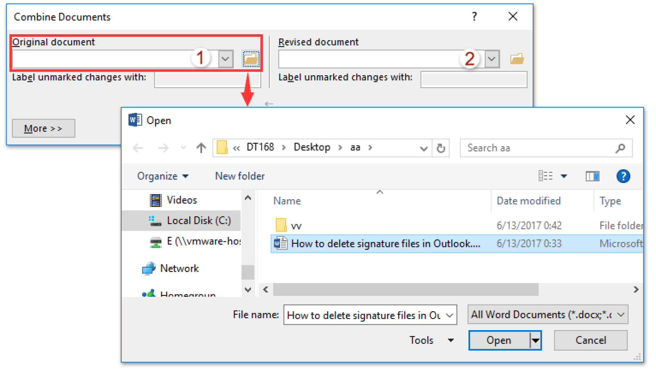Toggle the preview pane icon
This screenshot has height=372, width=656.
click(x=592, y=176)
